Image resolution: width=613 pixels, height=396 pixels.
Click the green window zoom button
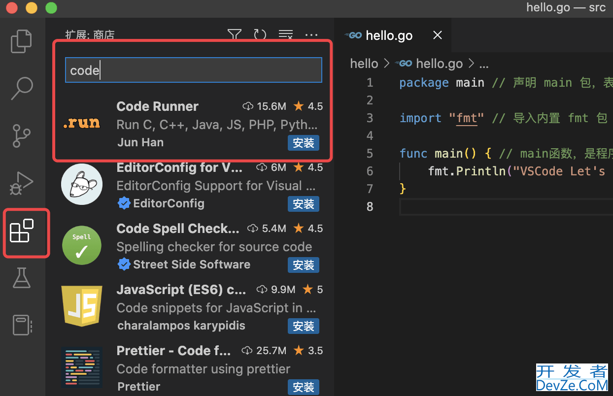point(51,8)
